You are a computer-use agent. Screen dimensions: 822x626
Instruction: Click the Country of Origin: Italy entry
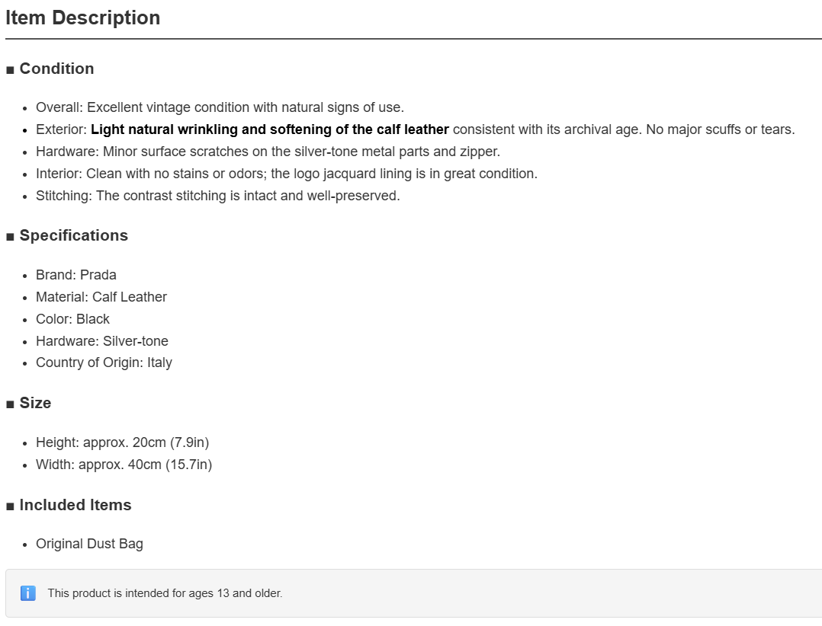click(x=104, y=363)
